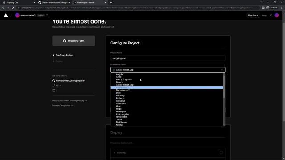Click the page vertical scrollbar
Image resolution: width=285 pixels, height=160 pixels.
point(284,72)
